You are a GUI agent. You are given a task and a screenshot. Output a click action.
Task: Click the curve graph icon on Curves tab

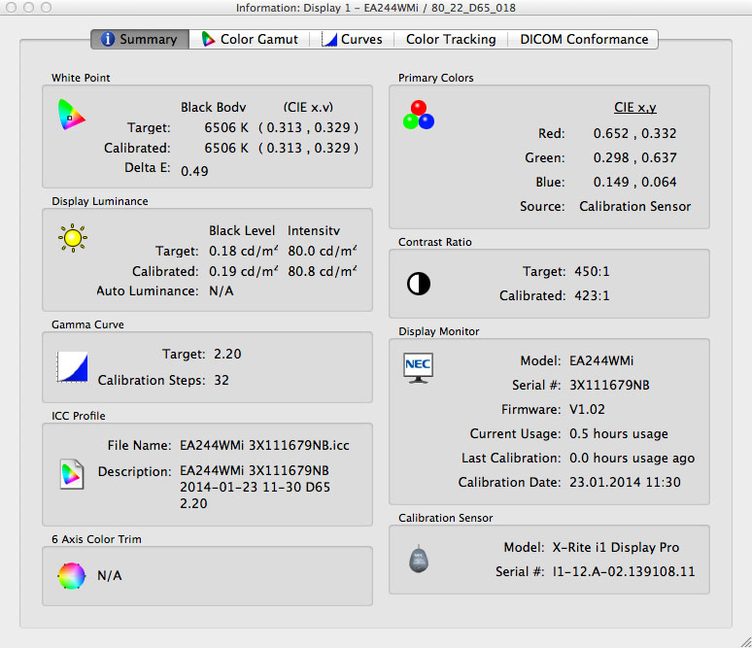pyautogui.click(x=329, y=39)
